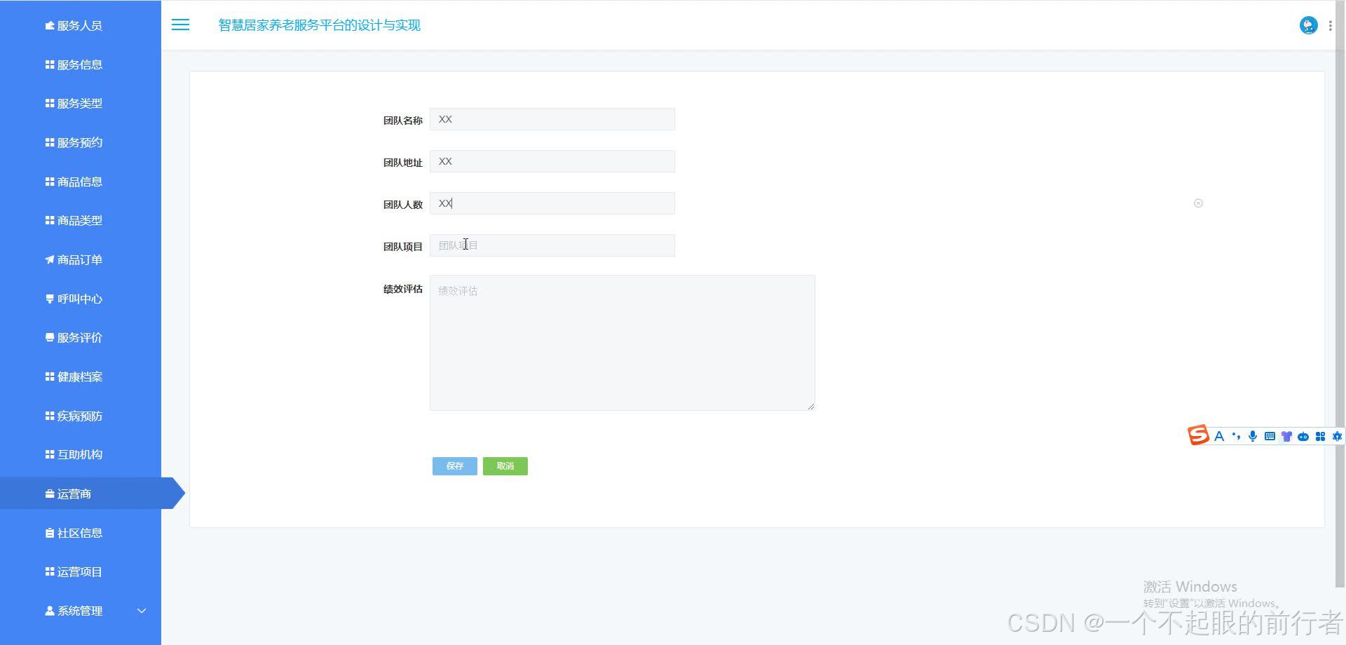The width and height of the screenshot is (1346, 645).
Task: Focus the 团队项目 input field
Action: tap(552, 245)
